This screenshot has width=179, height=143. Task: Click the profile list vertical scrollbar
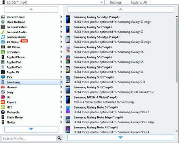pyautogui.click(x=177, y=50)
